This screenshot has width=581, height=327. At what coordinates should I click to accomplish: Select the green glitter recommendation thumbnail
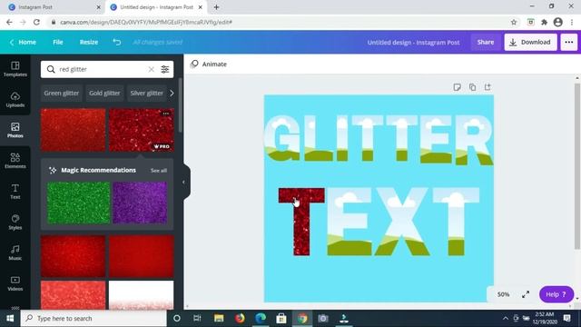tap(79, 203)
